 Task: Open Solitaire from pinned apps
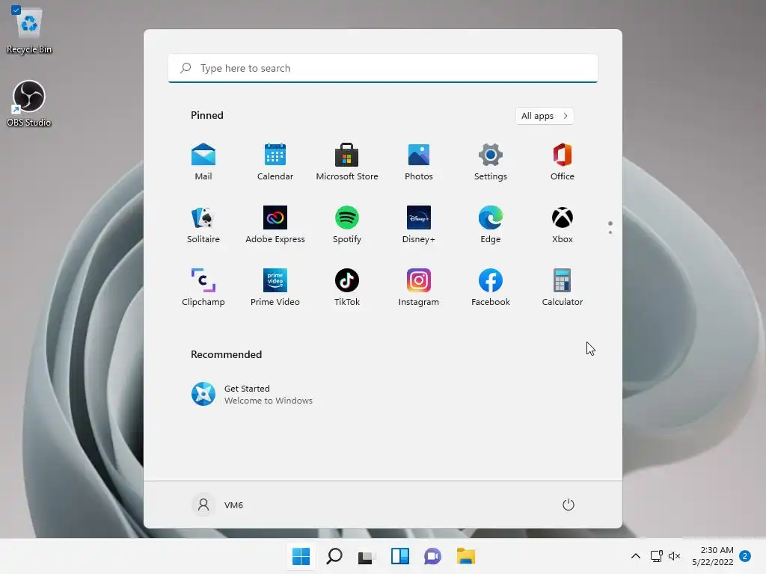(203, 224)
